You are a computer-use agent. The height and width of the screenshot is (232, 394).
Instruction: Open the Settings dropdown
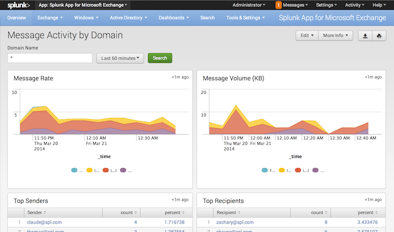pos(326,5)
